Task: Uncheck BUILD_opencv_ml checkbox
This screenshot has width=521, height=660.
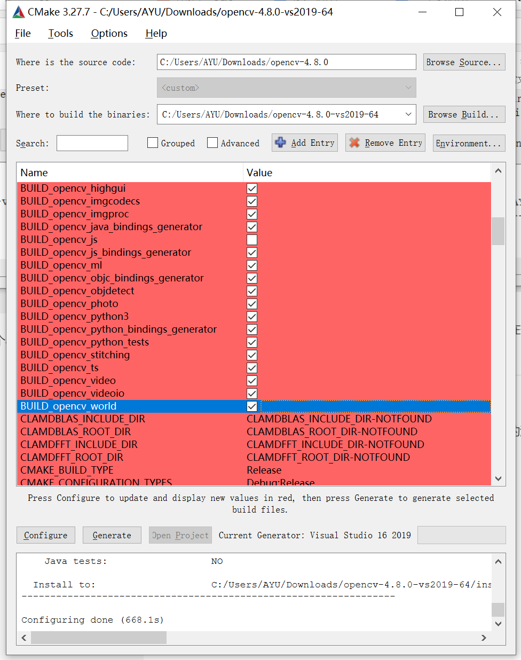Action: coord(252,265)
